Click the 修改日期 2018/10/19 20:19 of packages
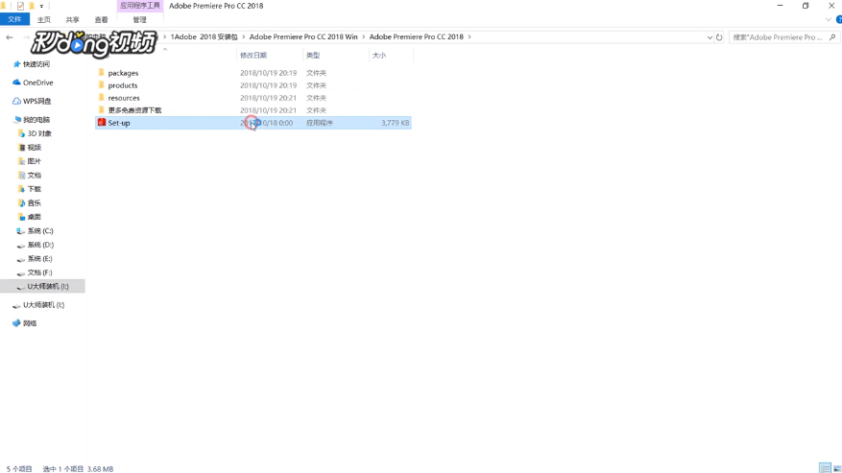This screenshot has width=842, height=473. click(268, 73)
